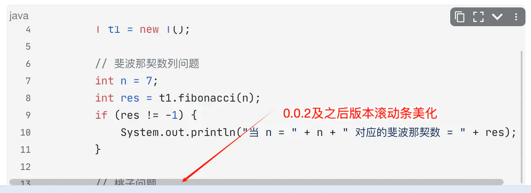Click the "int n = 7;" declaration
The image size is (531, 193).
coord(126,81)
